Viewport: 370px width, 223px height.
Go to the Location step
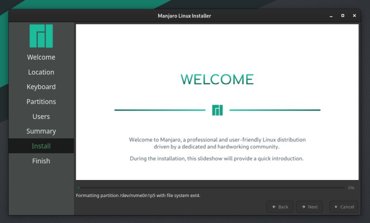(x=41, y=72)
